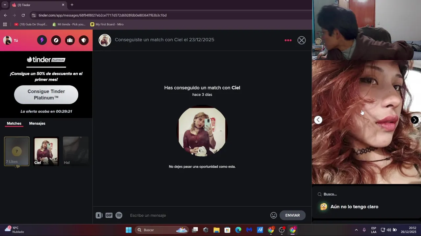Open Ciel's small avatar in chat header

(x=105, y=40)
